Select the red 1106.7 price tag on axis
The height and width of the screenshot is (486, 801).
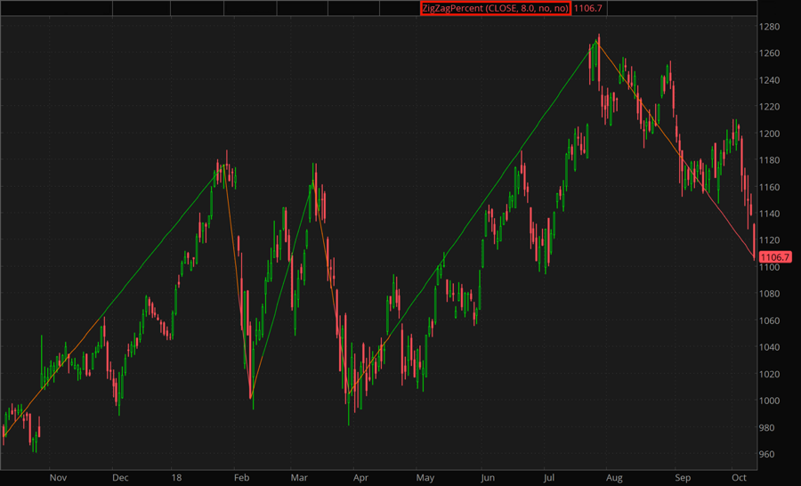[x=776, y=257]
